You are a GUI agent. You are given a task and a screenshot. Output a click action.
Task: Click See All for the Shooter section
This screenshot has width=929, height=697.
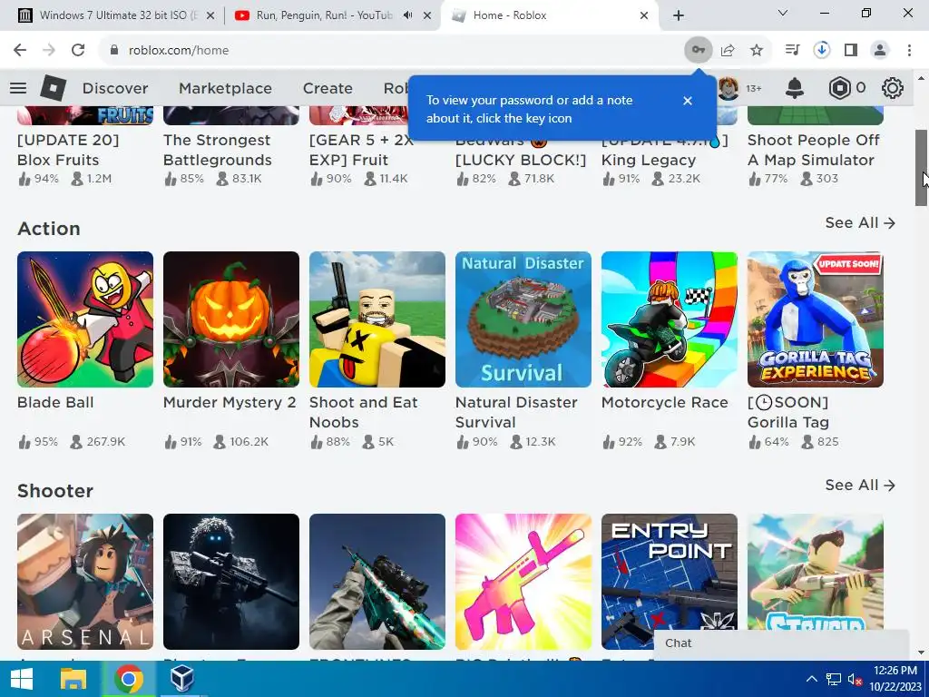(x=860, y=486)
